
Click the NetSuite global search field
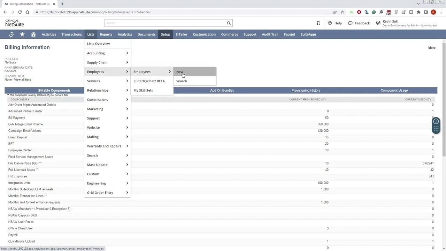(x=165, y=23)
